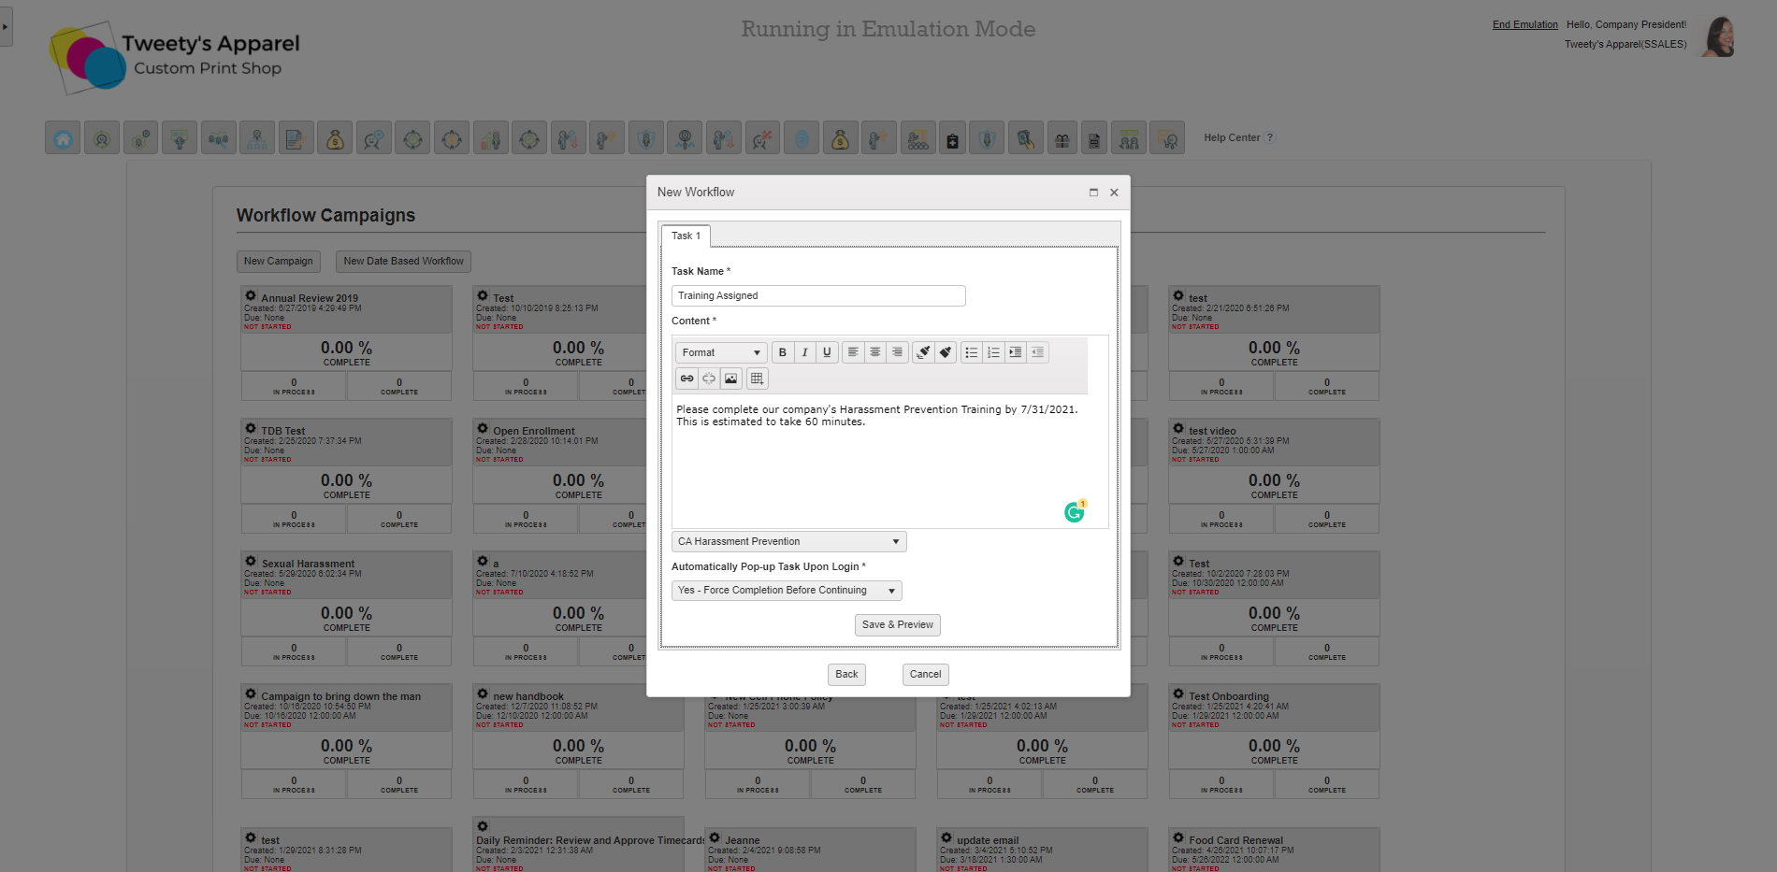
Task: Click New Campaign button
Action: (x=279, y=262)
